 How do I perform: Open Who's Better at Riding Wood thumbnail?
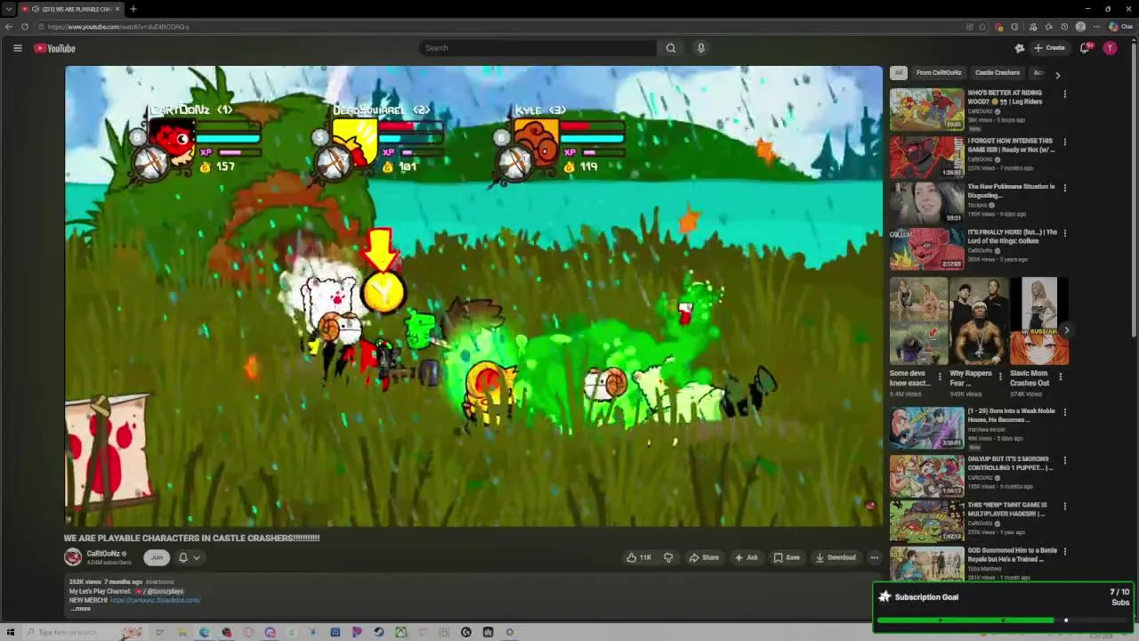click(x=927, y=110)
